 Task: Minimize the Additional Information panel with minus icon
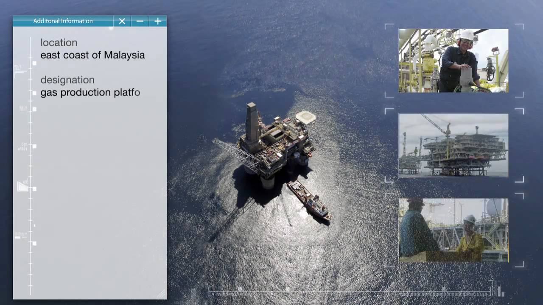[x=140, y=21]
